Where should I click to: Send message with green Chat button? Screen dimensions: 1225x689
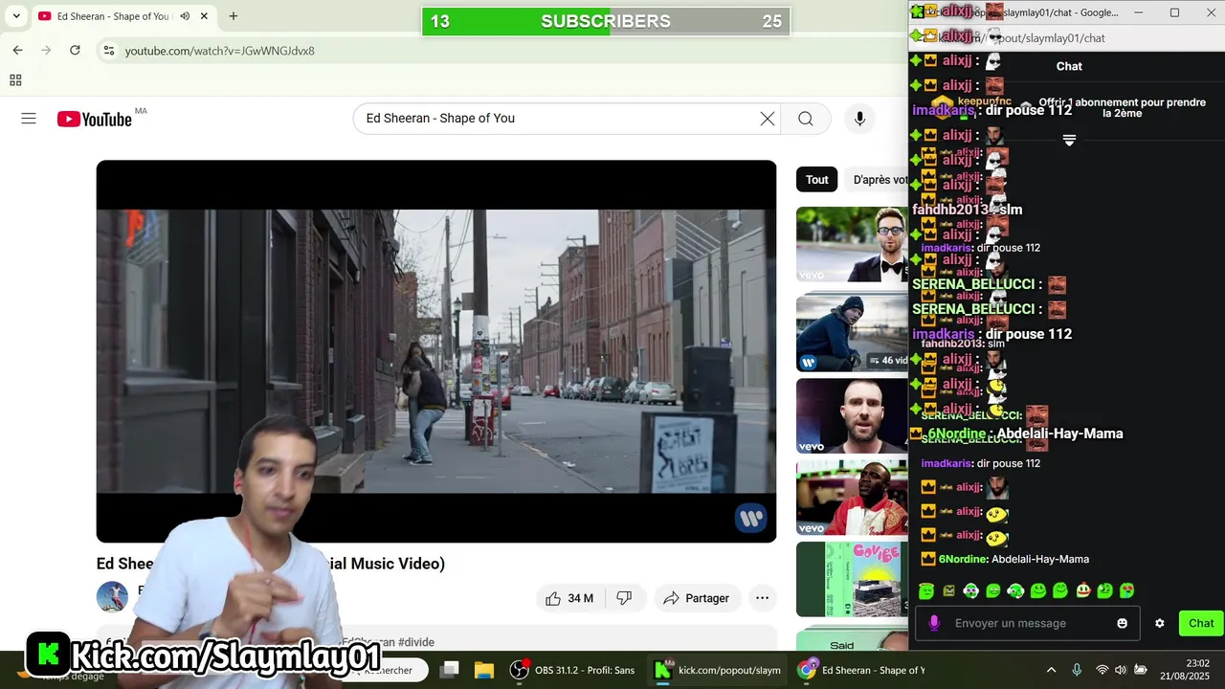coord(1201,623)
